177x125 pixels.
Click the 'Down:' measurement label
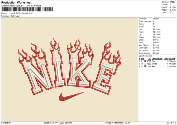click(x=141, y=37)
